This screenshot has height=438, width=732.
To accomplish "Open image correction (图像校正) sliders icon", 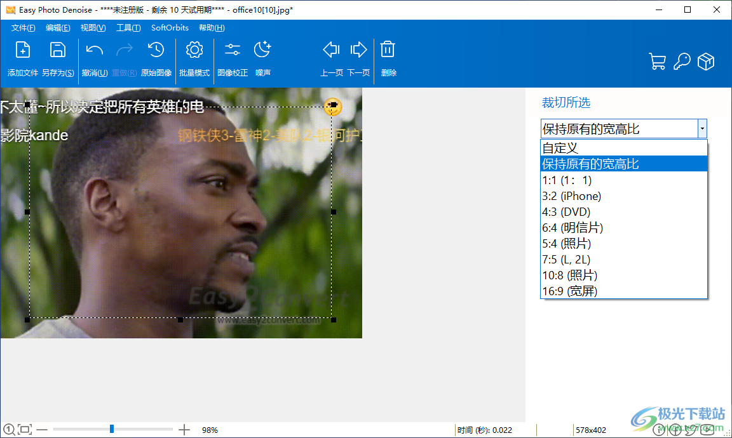I will 233,50.
